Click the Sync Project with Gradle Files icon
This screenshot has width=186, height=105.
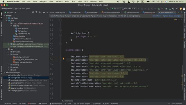[x=166, y=9]
